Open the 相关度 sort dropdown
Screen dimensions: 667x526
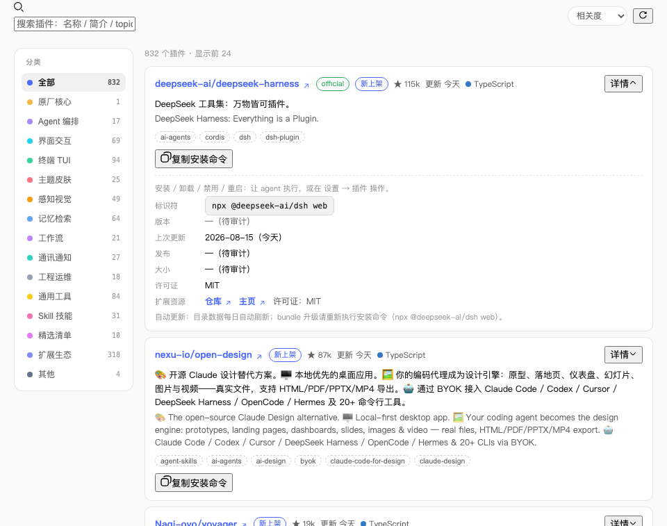point(598,16)
